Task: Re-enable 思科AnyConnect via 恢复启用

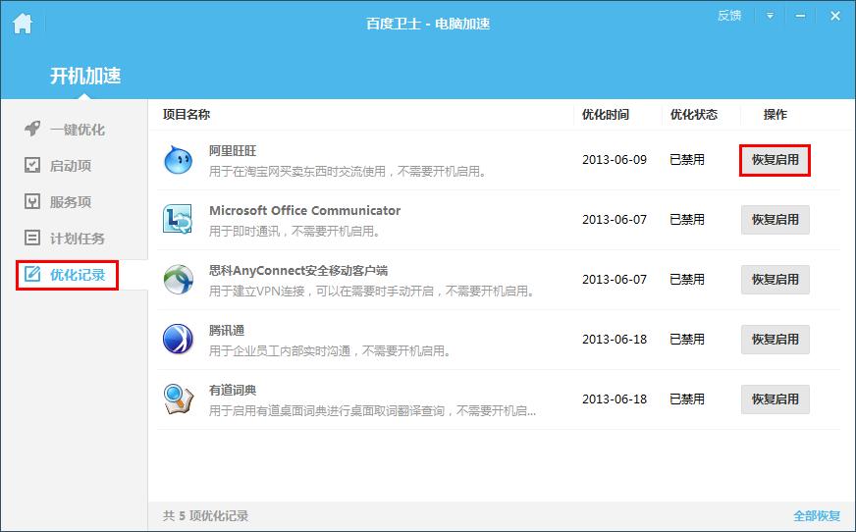Action: (x=775, y=280)
